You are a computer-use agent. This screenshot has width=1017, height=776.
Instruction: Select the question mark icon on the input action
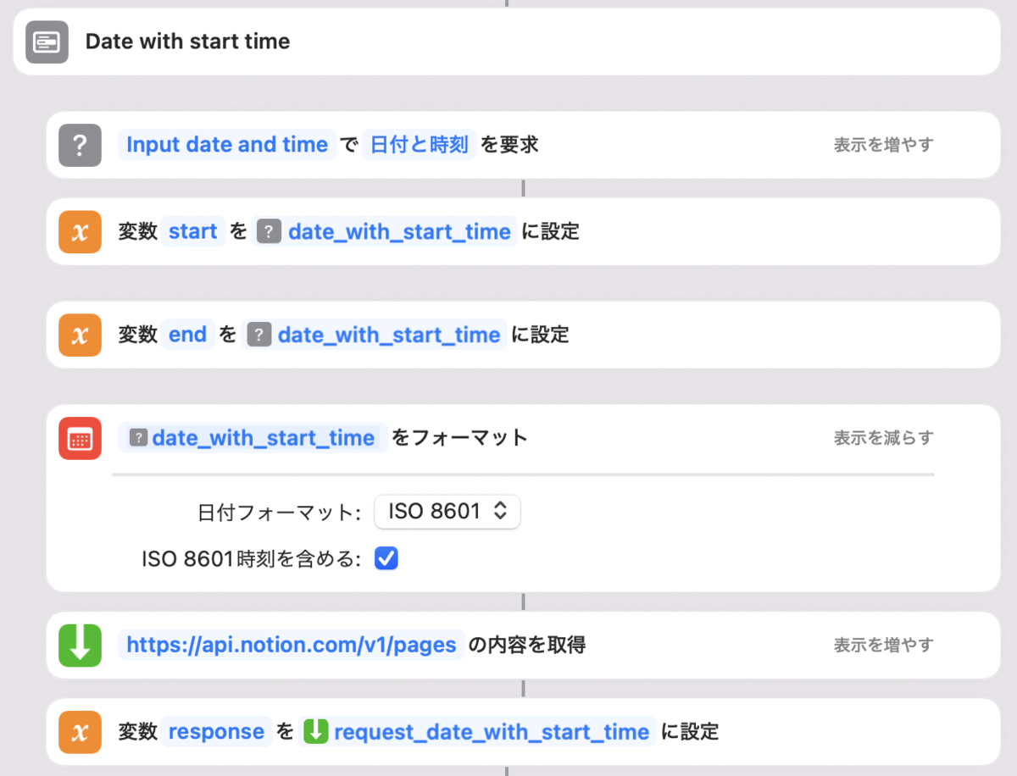(x=79, y=144)
